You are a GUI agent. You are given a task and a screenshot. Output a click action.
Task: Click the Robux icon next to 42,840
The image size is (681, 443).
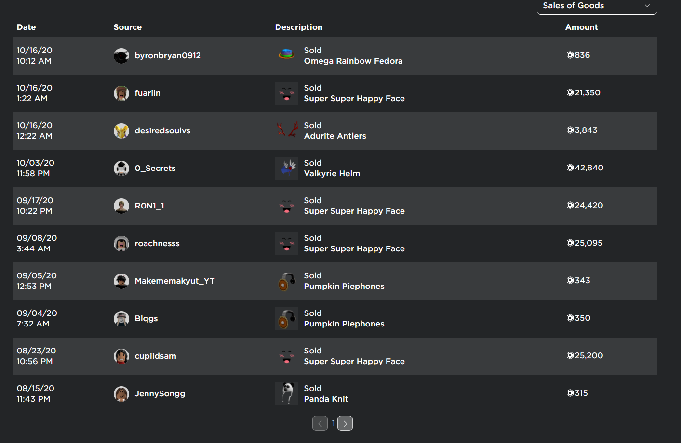pos(570,168)
